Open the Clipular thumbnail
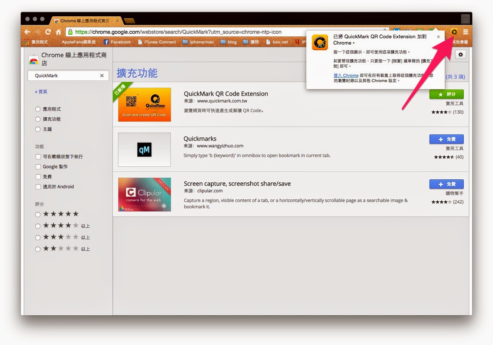This screenshot has height=345, width=493. pyautogui.click(x=144, y=195)
